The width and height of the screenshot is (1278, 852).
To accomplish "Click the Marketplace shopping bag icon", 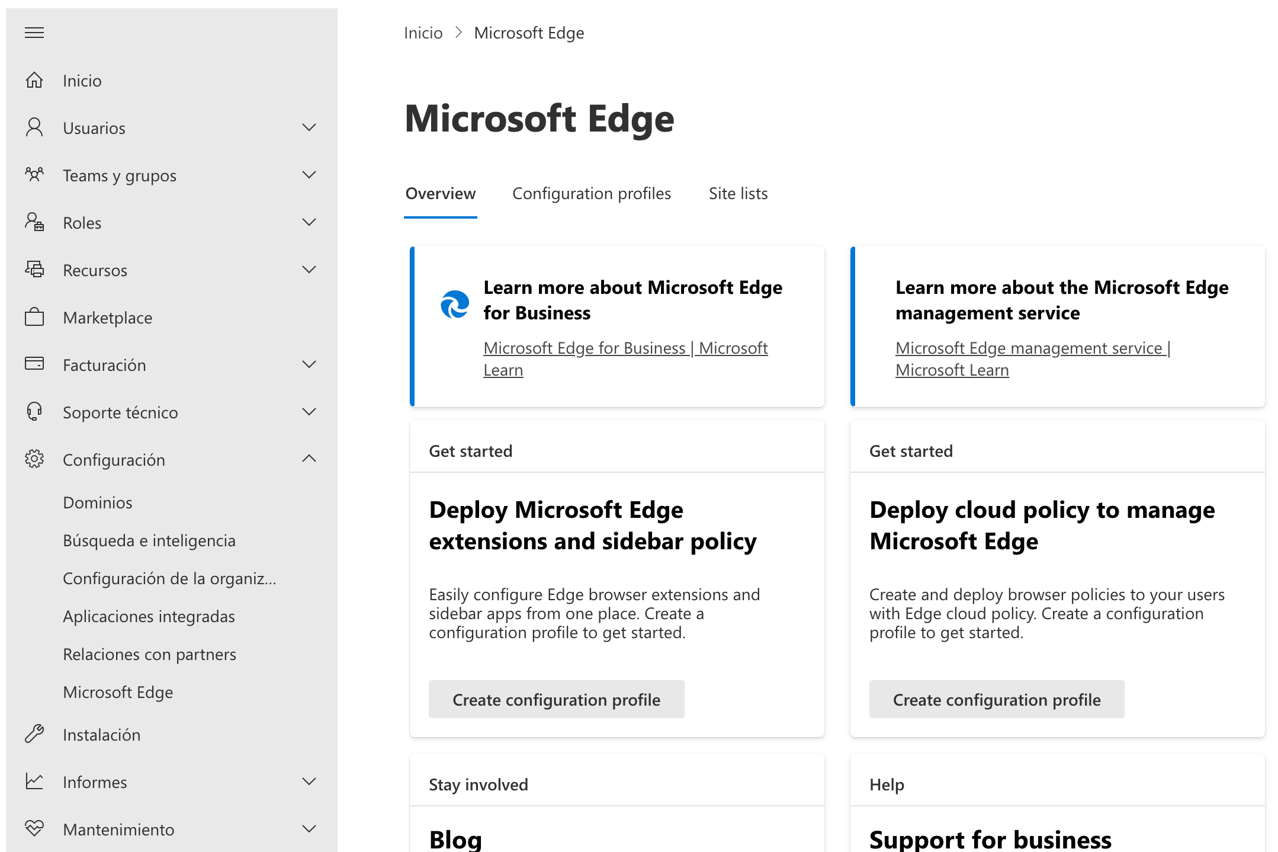I will point(34,317).
